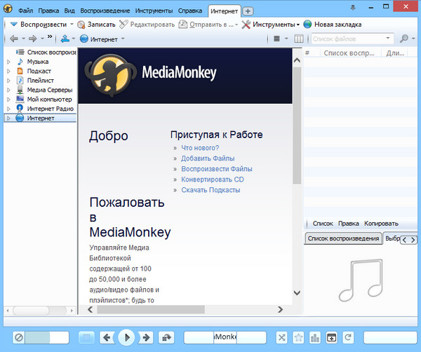Skip to the next track
Screen dimensions: 421x352
146,337
